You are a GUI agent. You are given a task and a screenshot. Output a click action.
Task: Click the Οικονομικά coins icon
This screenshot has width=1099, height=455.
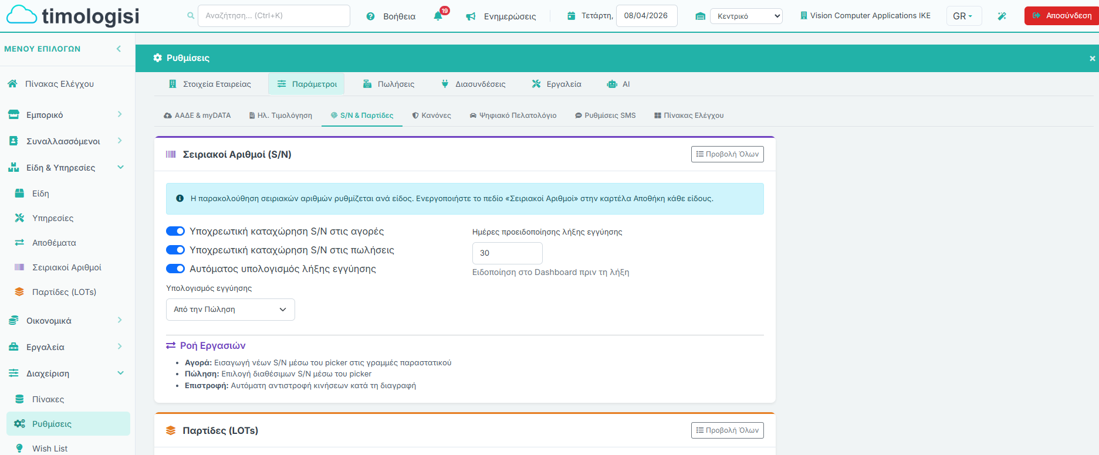(13, 320)
